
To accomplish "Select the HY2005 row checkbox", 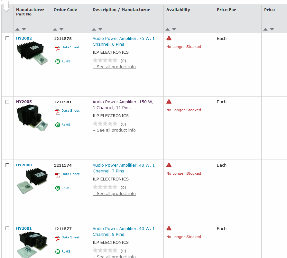I will click(7, 102).
